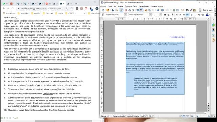Screen dimensions: 217x122
Task: Click the Español (España) language status field
Action: tap(133, 116)
